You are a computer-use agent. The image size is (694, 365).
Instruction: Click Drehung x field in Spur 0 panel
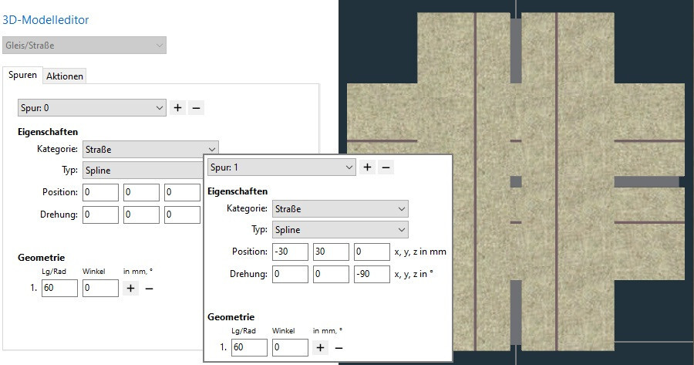point(100,215)
